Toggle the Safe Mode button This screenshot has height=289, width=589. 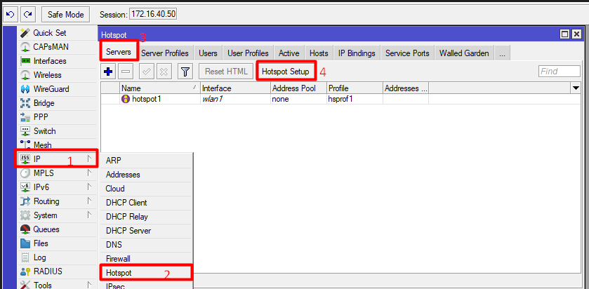(x=65, y=14)
